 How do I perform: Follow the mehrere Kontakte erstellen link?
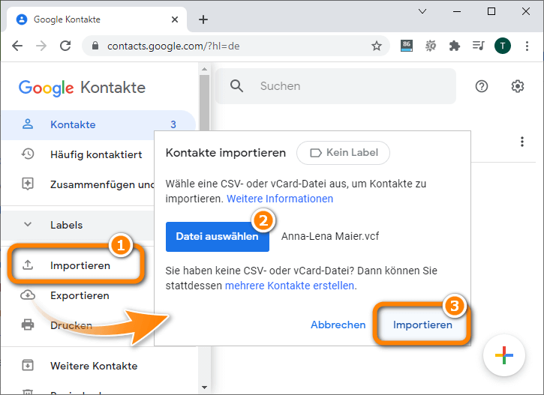pyautogui.click(x=290, y=286)
